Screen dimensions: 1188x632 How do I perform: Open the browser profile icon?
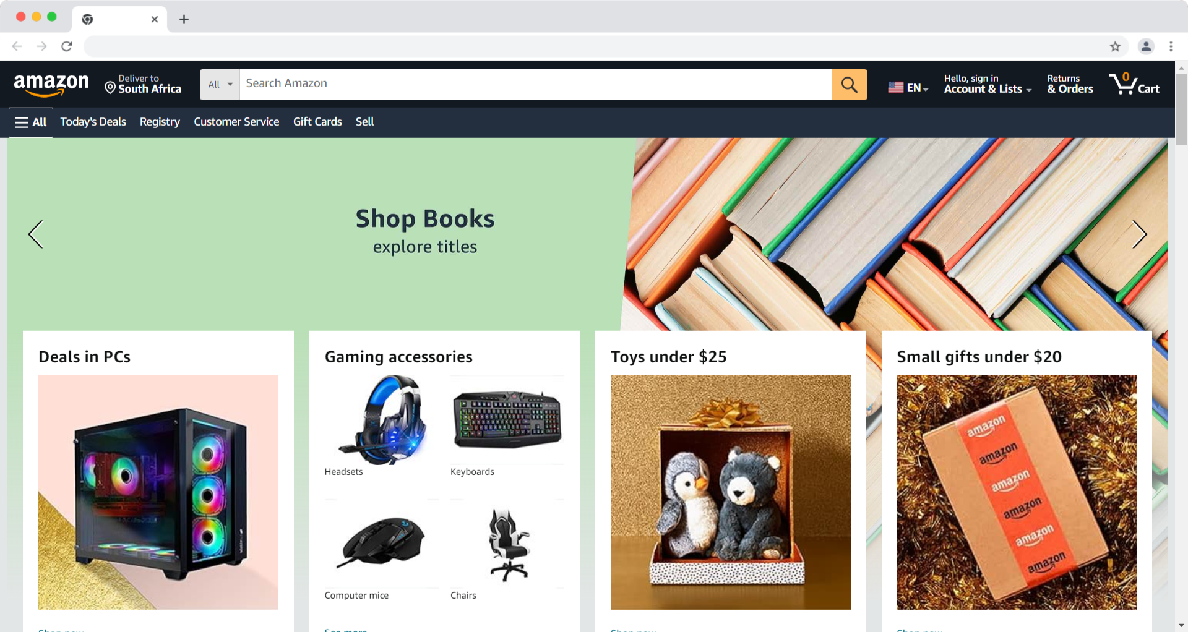1146,46
